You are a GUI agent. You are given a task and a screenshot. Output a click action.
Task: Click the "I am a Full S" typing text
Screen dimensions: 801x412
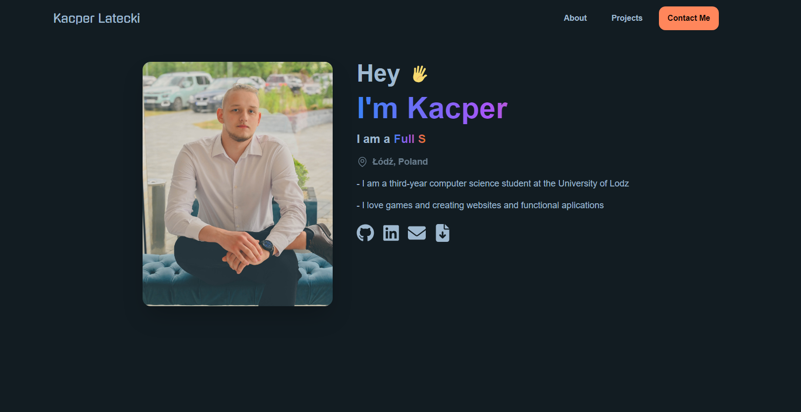pos(391,139)
